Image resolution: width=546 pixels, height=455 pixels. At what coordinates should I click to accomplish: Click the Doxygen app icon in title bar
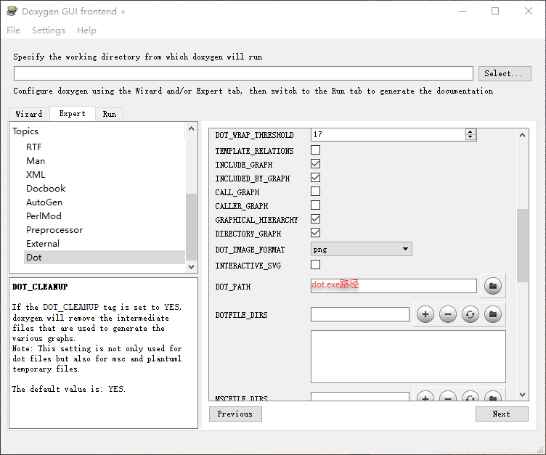pyautogui.click(x=12, y=11)
